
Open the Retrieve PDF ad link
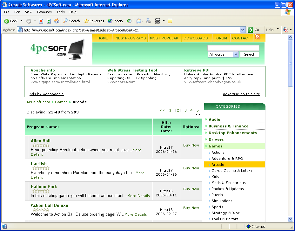[x=198, y=70]
